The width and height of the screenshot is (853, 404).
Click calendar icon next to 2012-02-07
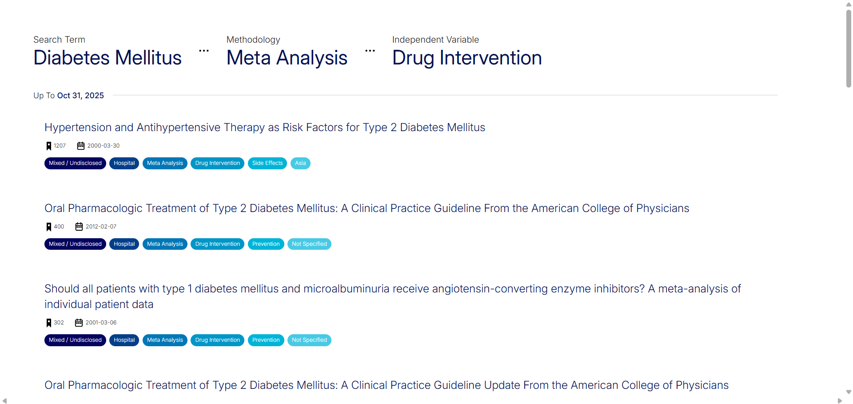79,227
